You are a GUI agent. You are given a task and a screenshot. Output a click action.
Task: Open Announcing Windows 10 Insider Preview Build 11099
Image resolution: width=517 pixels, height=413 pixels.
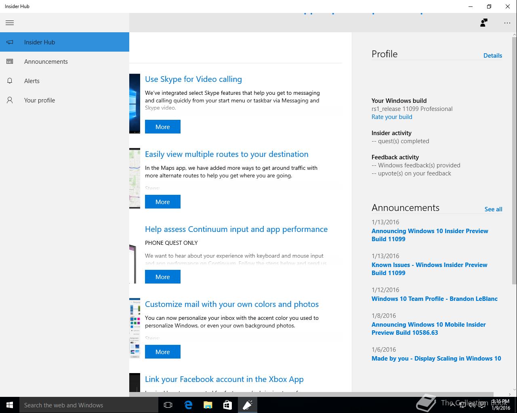point(430,235)
